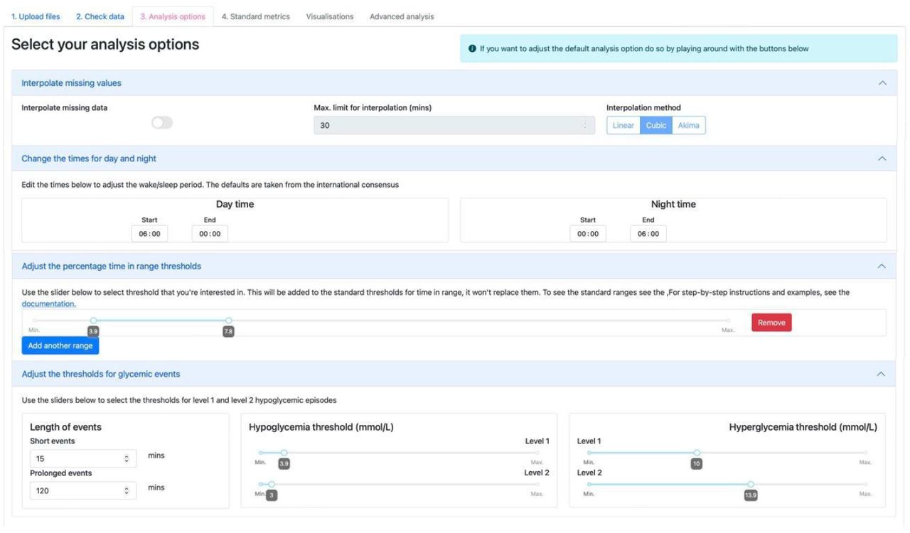Click Prolonged events stepper arrows
Viewport: 910px width, 533px height.
pos(127,490)
